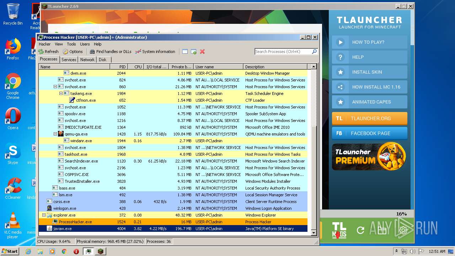
Task: Open the View menu
Action: [x=59, y=44]
